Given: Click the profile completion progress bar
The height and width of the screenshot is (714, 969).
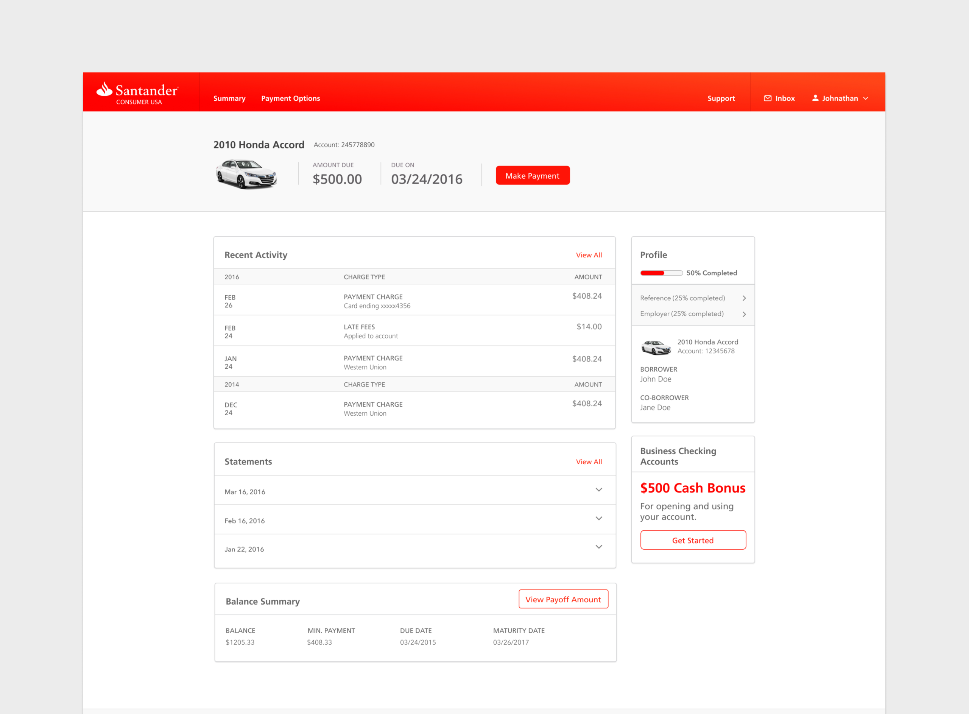Looking at the screenshot, I should [x=661, y=273].
